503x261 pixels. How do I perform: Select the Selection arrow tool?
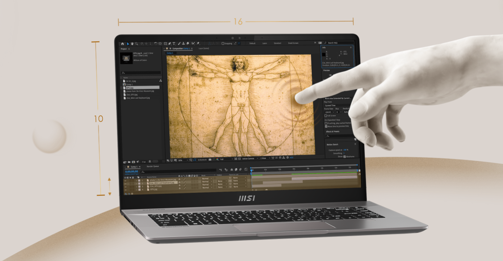[128, 44]
